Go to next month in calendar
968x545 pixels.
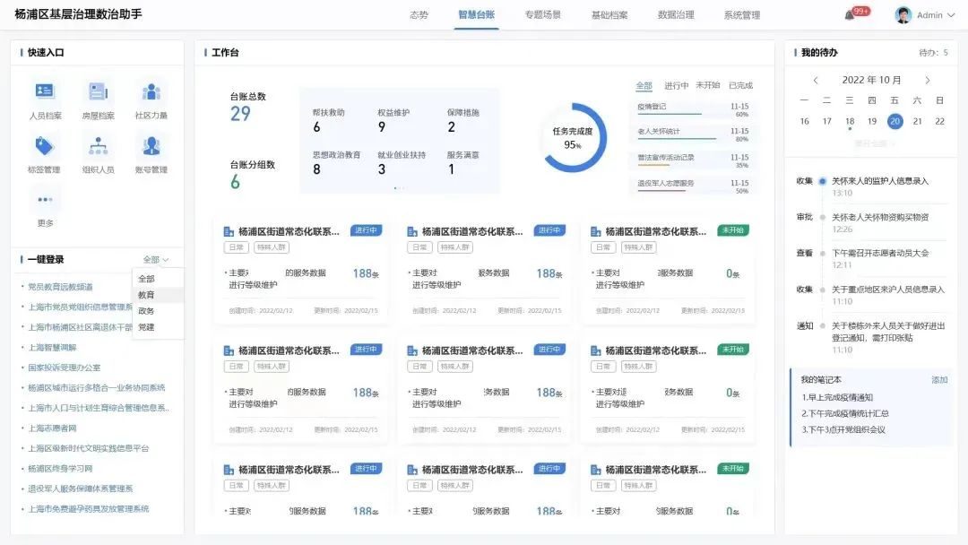pos(928,81)
